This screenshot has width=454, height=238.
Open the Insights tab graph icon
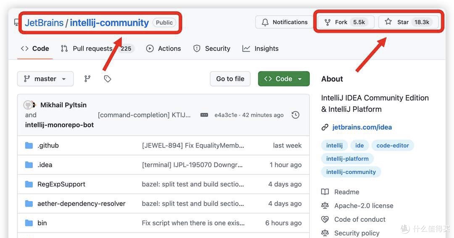(x=246, y=49)
